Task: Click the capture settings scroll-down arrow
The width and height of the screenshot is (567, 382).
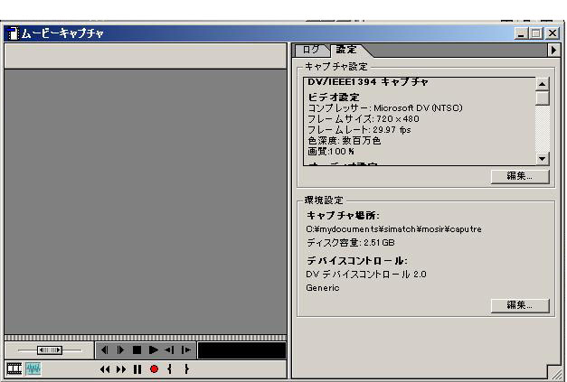Action: coord(542,158)
